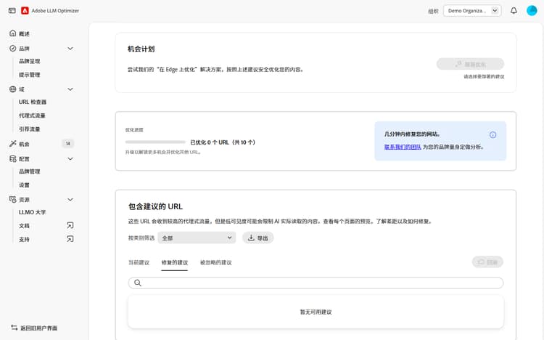Click the 包含建议的 URL heading
The image size is (544, 340).
155,206
